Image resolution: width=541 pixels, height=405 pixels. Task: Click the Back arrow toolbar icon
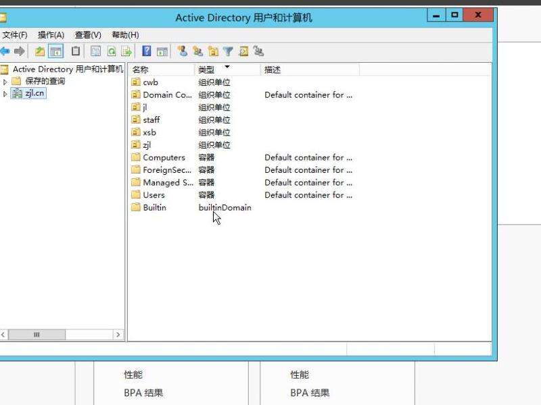coord(5,52)
